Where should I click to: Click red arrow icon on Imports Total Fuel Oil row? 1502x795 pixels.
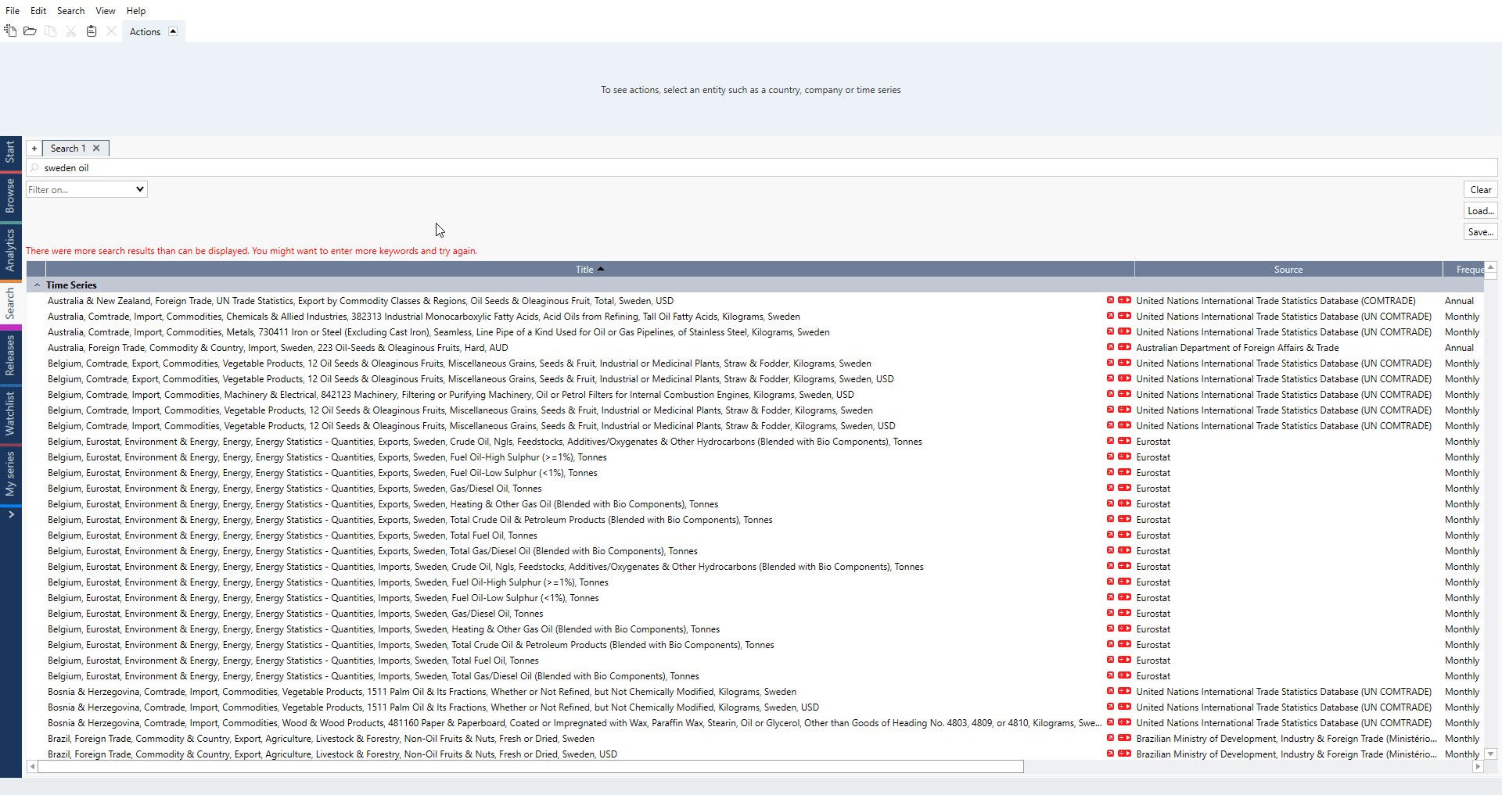pyautogui.click(x=1110, y=660)
